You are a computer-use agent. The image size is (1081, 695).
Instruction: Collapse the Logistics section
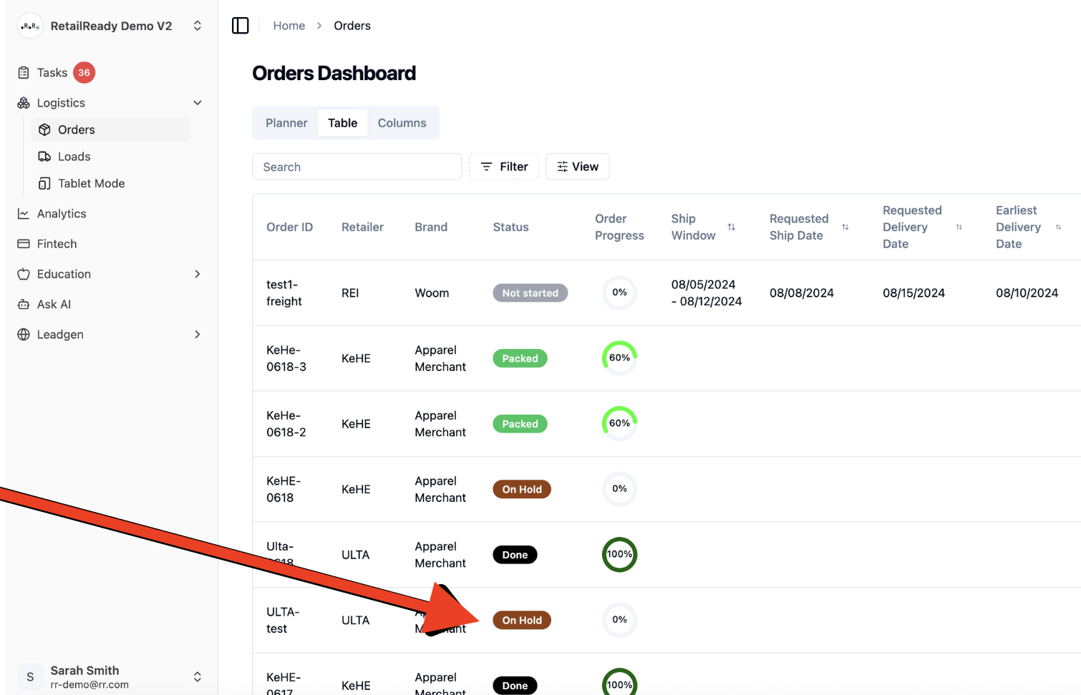pos(198,103)
